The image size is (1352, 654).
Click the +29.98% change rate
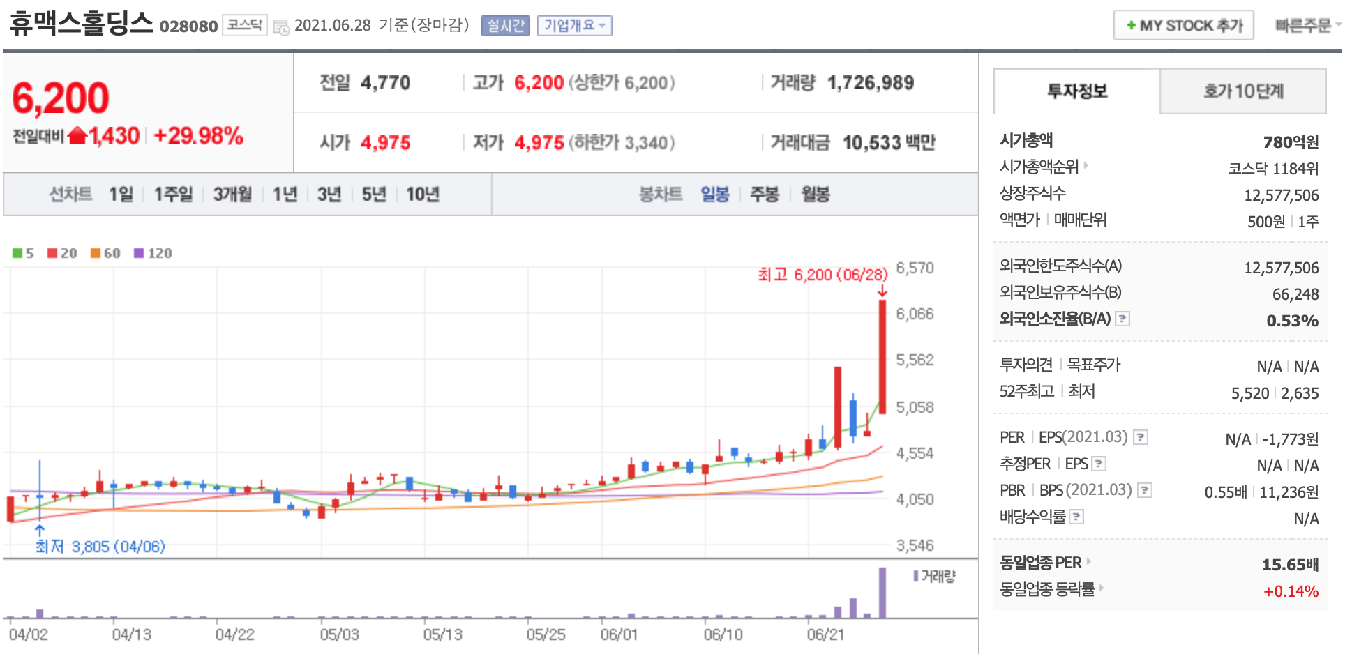(199, 135)
